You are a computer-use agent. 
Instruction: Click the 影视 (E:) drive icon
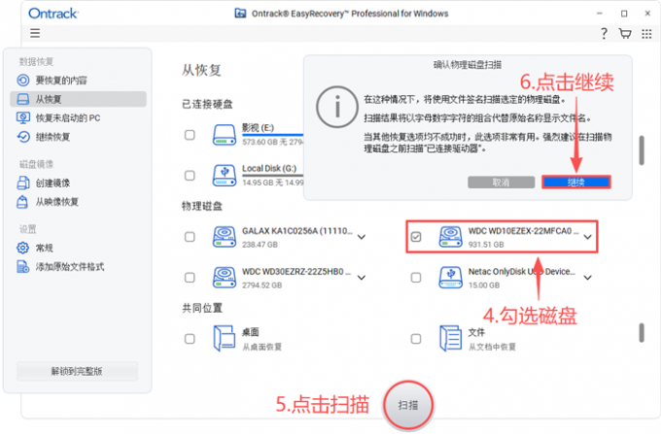click(x=224, y=135)
